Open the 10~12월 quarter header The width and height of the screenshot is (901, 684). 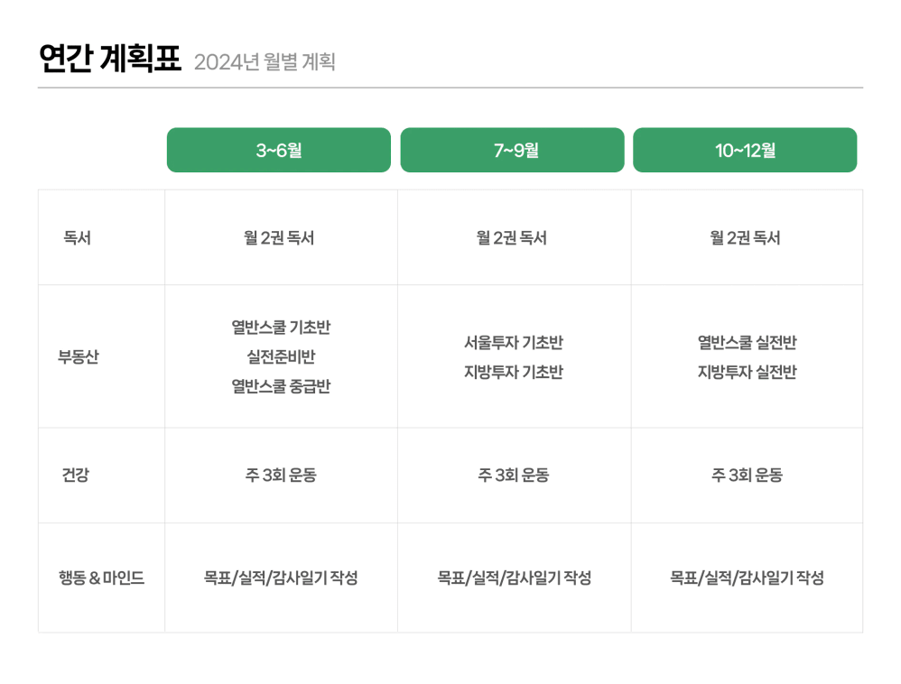point(745,150)
